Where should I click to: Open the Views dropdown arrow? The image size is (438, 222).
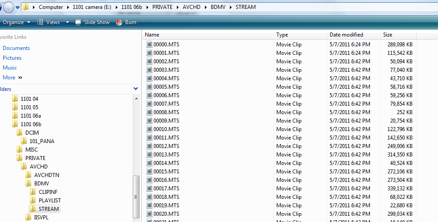67,22
